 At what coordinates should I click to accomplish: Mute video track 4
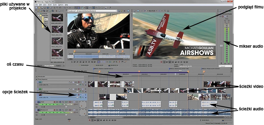coord(83,82)
